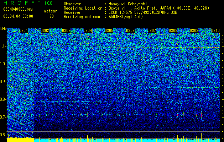
Task: Select the filename 0504040300.png
Action: pos(18,9)
